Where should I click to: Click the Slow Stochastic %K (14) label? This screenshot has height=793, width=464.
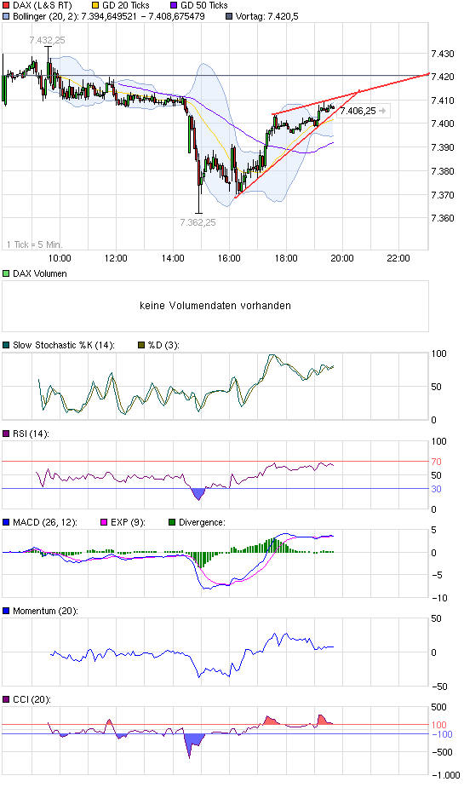pyautogui.click(x=64, y=346)
